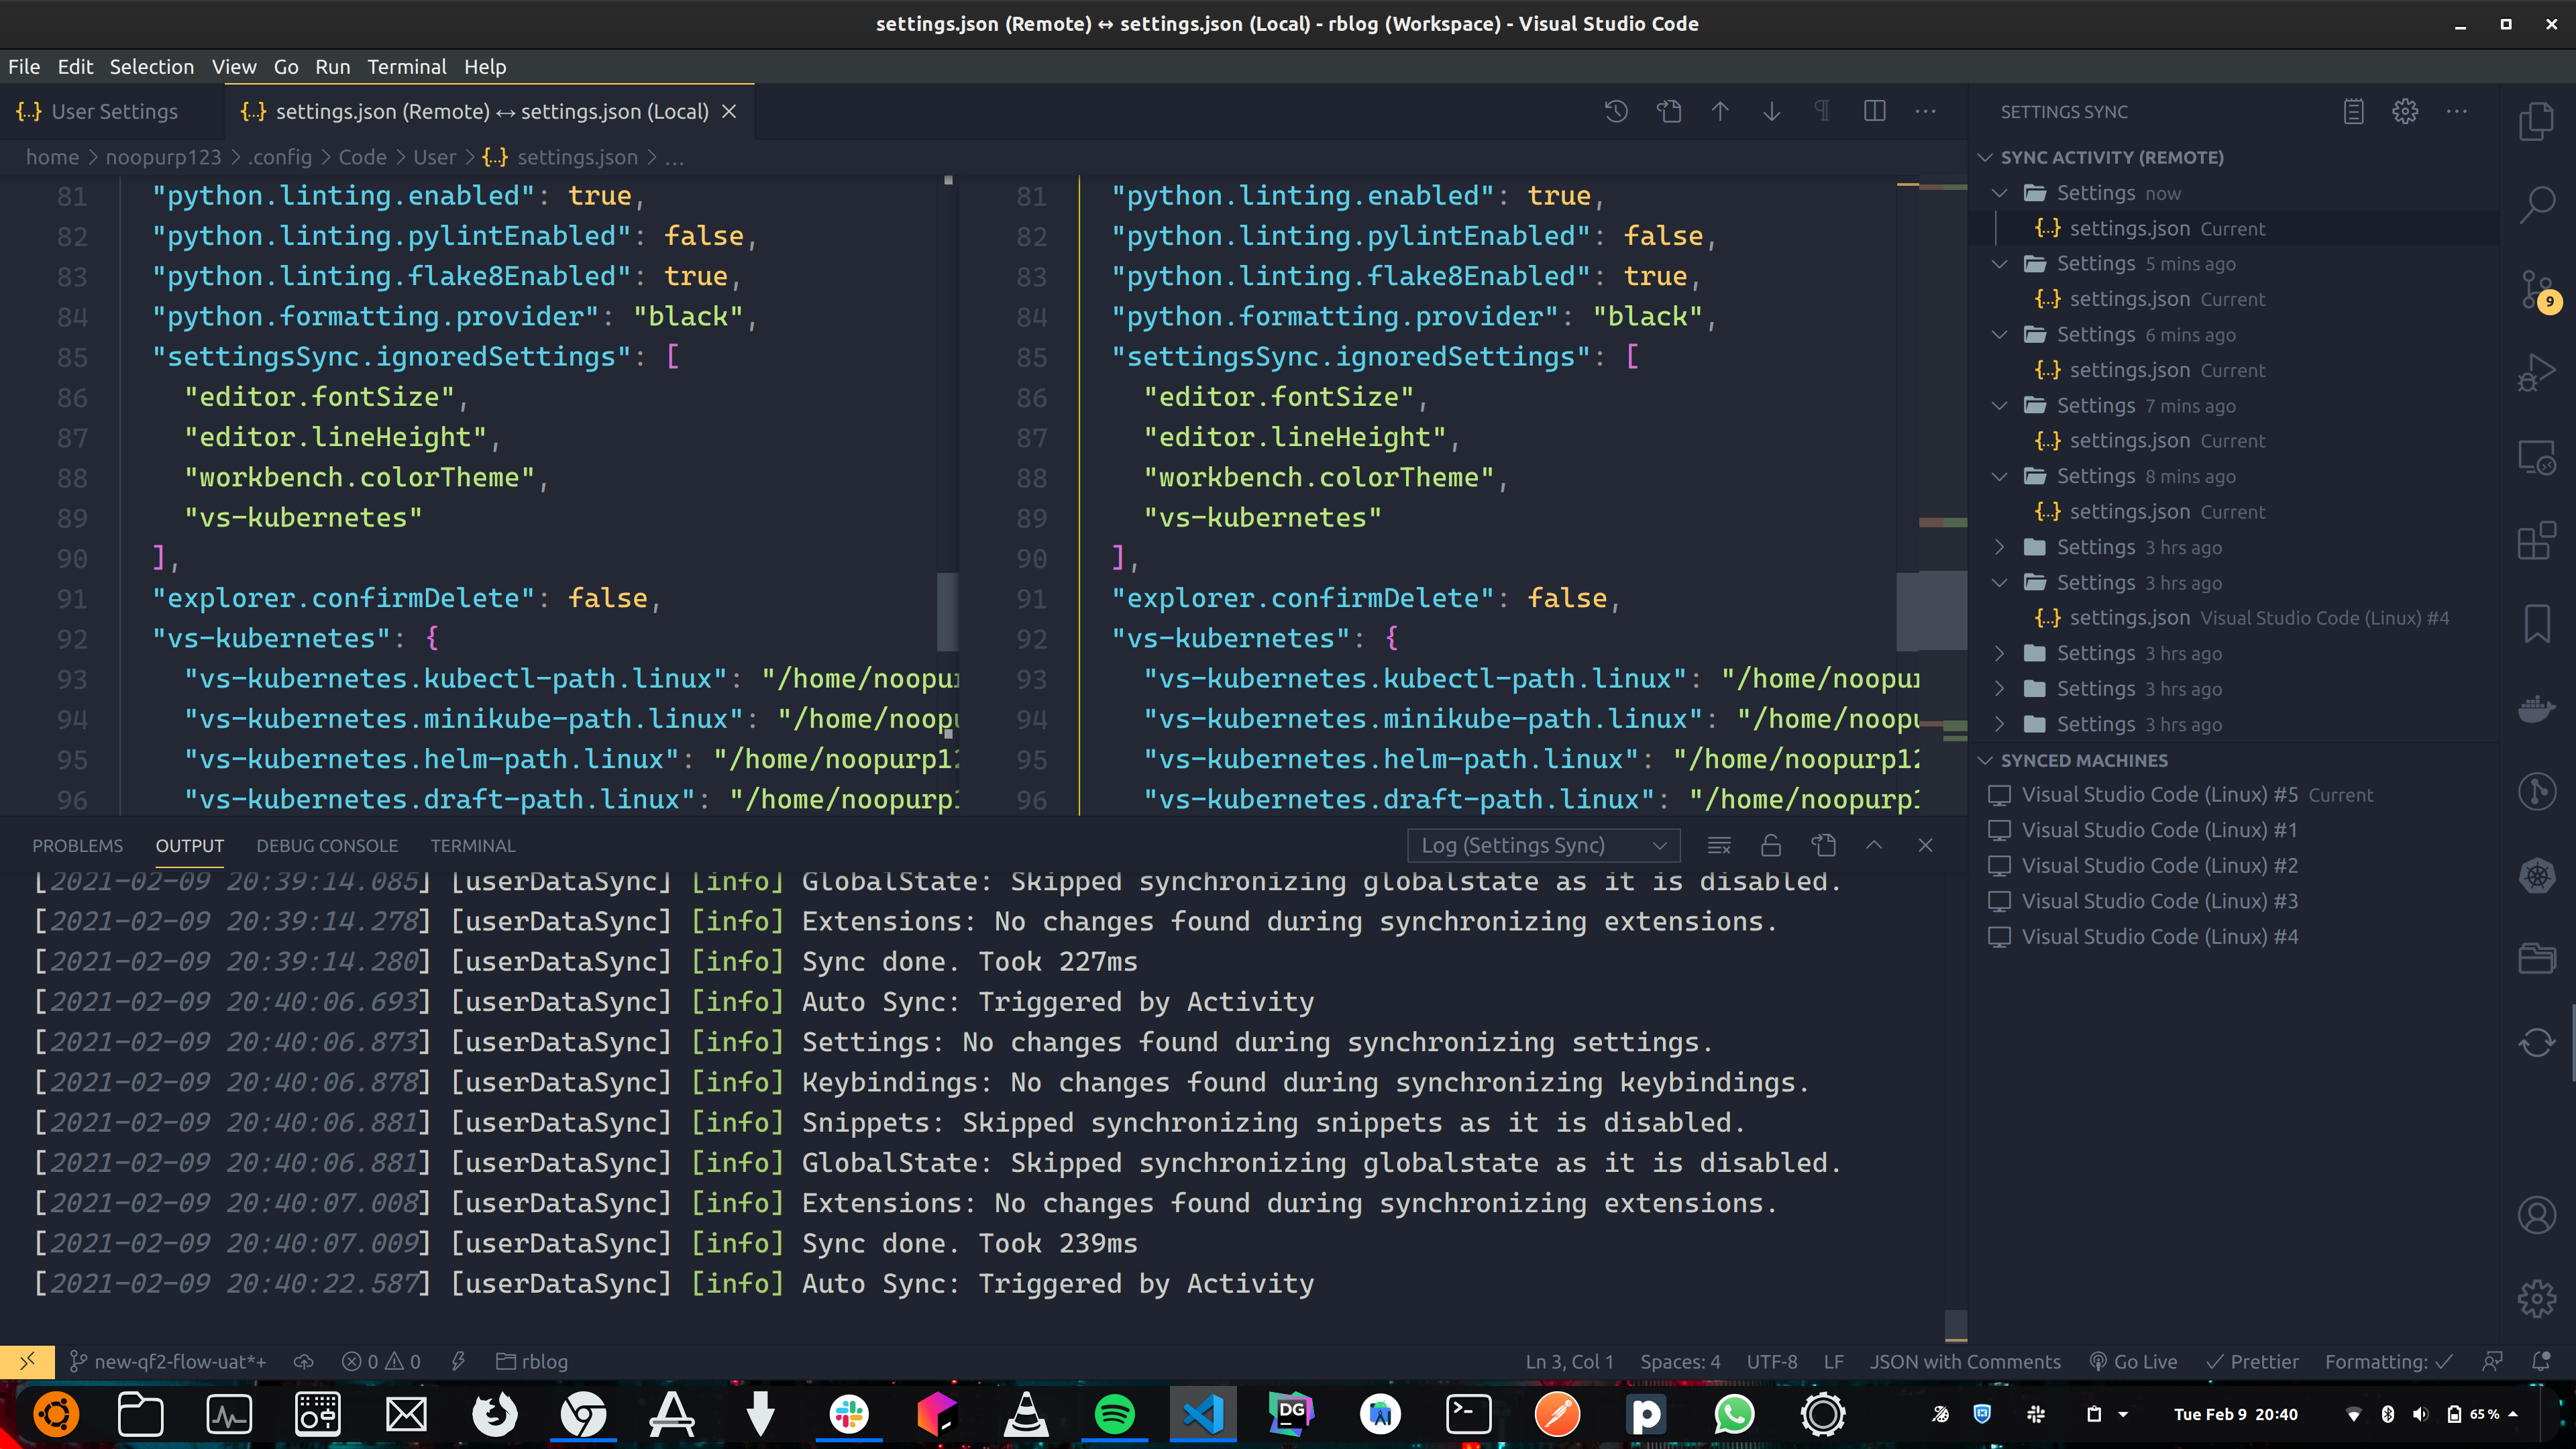The width and height of the screenshot is (2576, 1449).
Task: Open Log (Settings Sync) output channel dropdown
Action: 1543,846
